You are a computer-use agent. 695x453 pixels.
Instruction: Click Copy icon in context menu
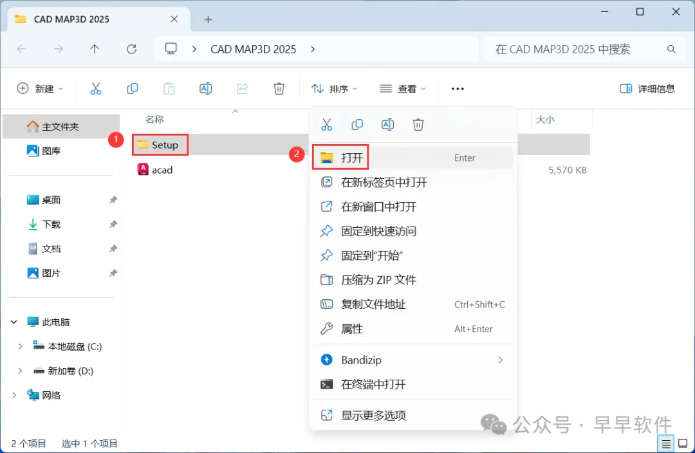tap(357, 125)
